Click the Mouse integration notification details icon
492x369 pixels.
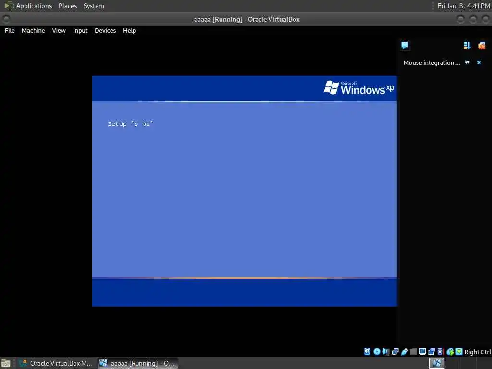click(467, 62)
